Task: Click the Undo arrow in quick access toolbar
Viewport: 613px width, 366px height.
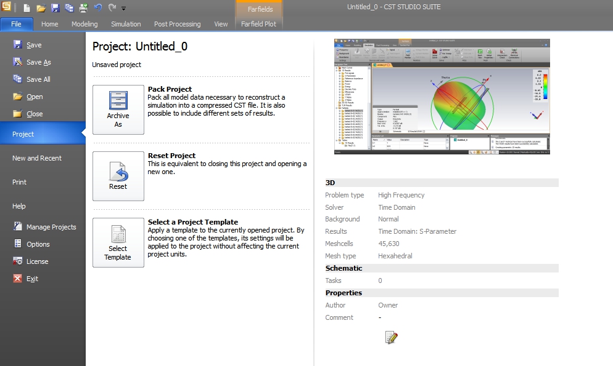Action: (x=97, y=7)
